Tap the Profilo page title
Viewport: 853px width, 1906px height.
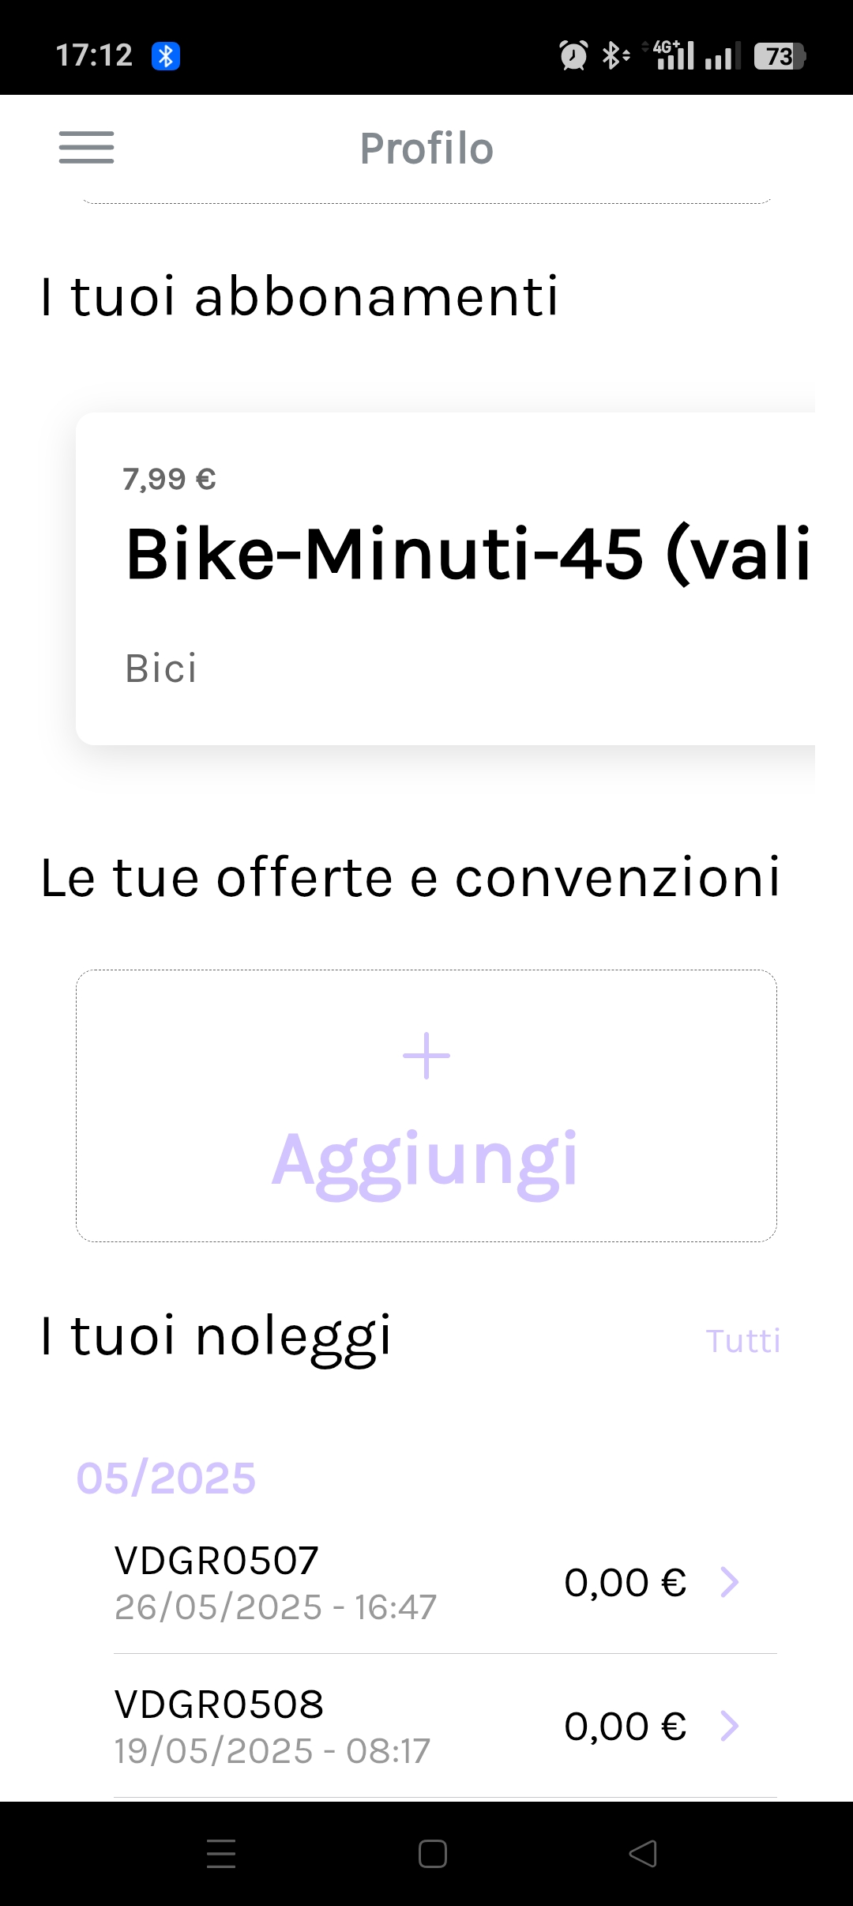[x=426, y=149]
